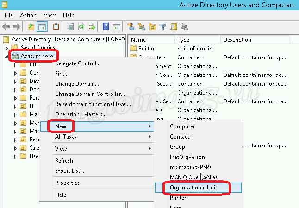This screenshot has width=299, height=208.
Task: Open the View submenu in context menu
Action: [97, 148]
